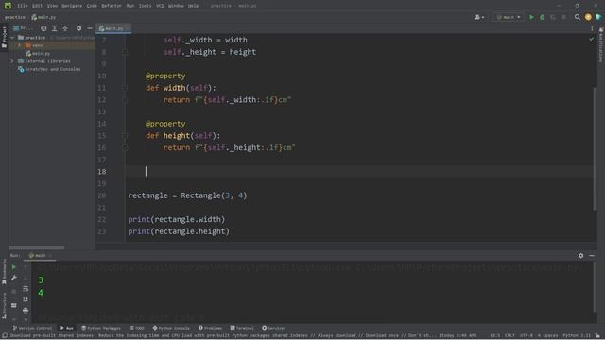Fold the width method at line 11
Viewport: 605px width, 340px height.
click(125, 88)
